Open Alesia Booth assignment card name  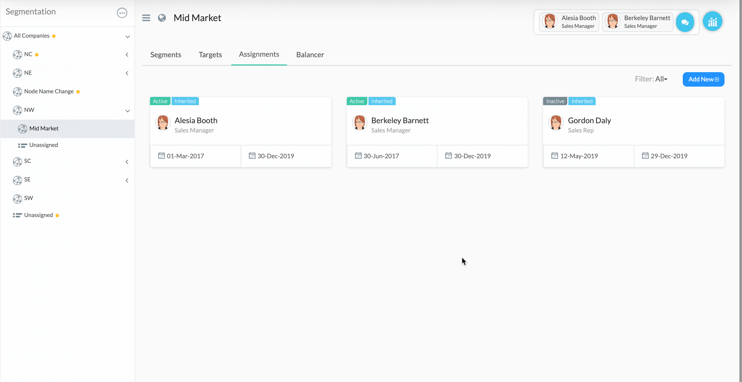(196, 120)
